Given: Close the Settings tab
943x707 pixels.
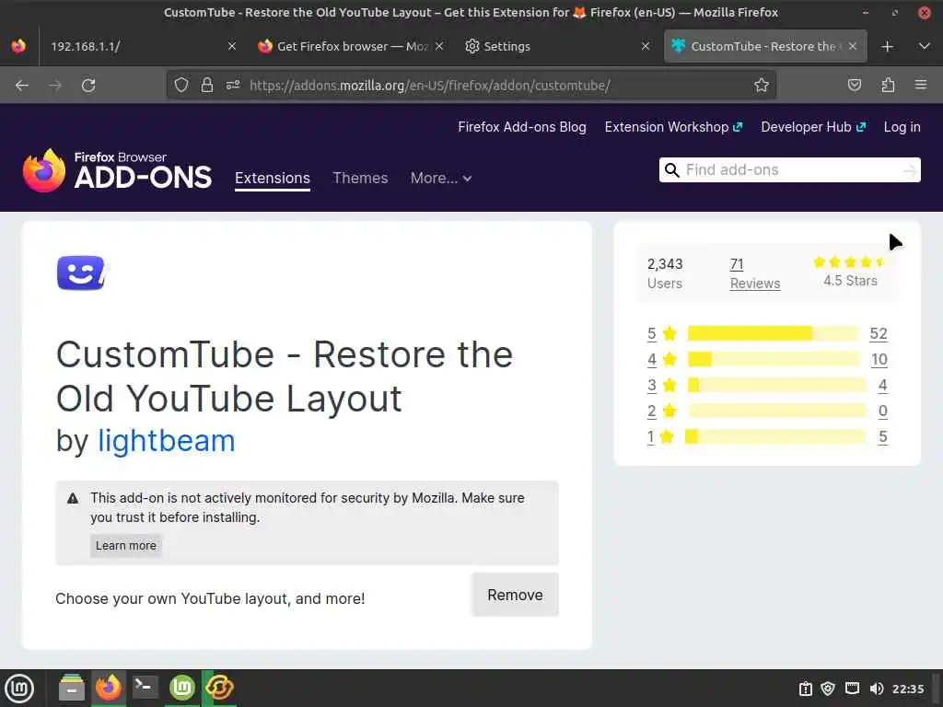Looking at the screenshot, I should [x=646, y=46].
